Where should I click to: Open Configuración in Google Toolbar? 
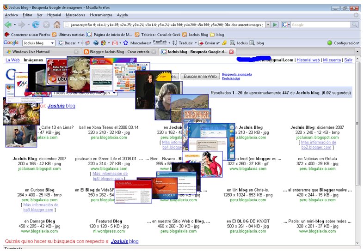[343, 43]
